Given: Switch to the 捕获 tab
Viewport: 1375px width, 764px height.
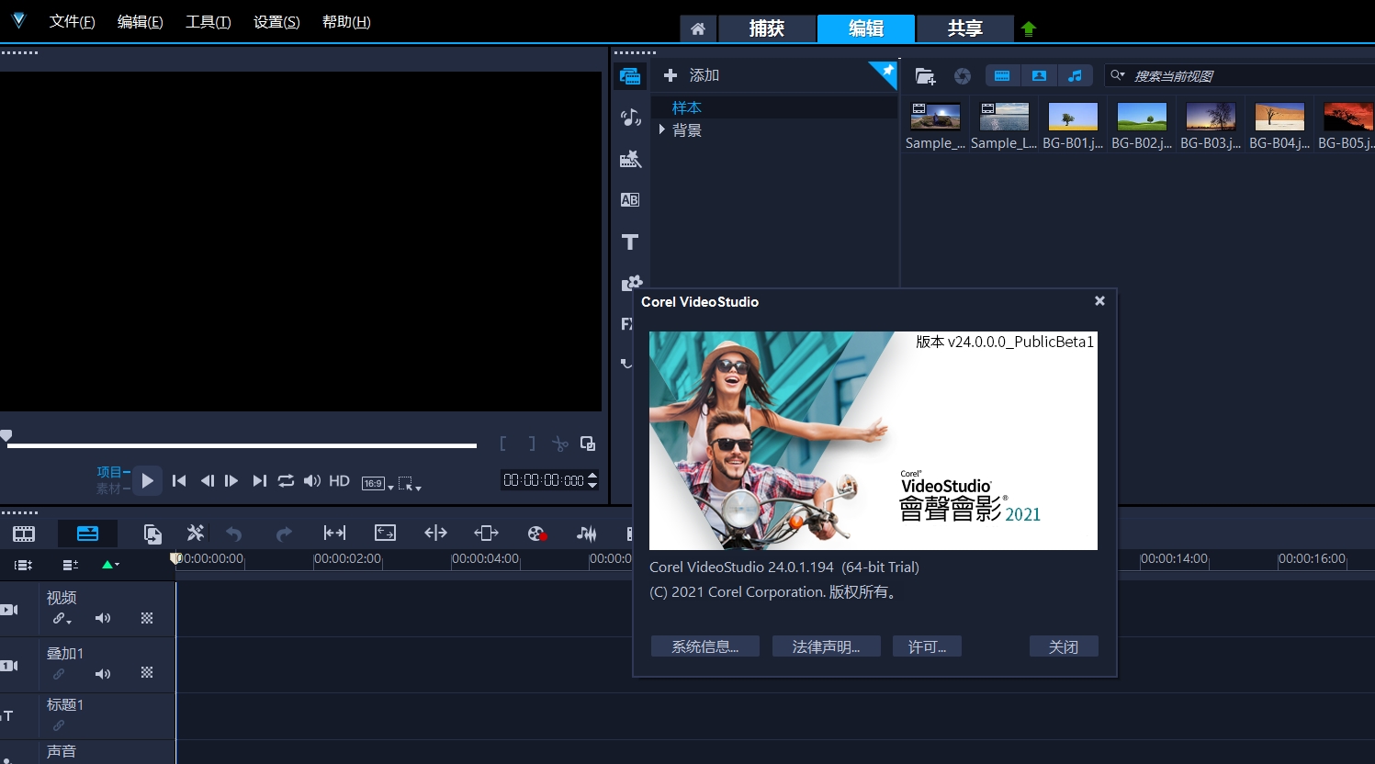Looking at the screenshot, I should pyautogui.click(x=767, y=29).
